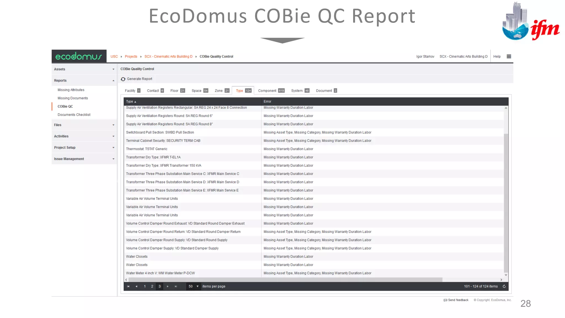The height and width of the screenshot is (318, 565).
Task: Switch to the Contact tab
Action: 155,91
